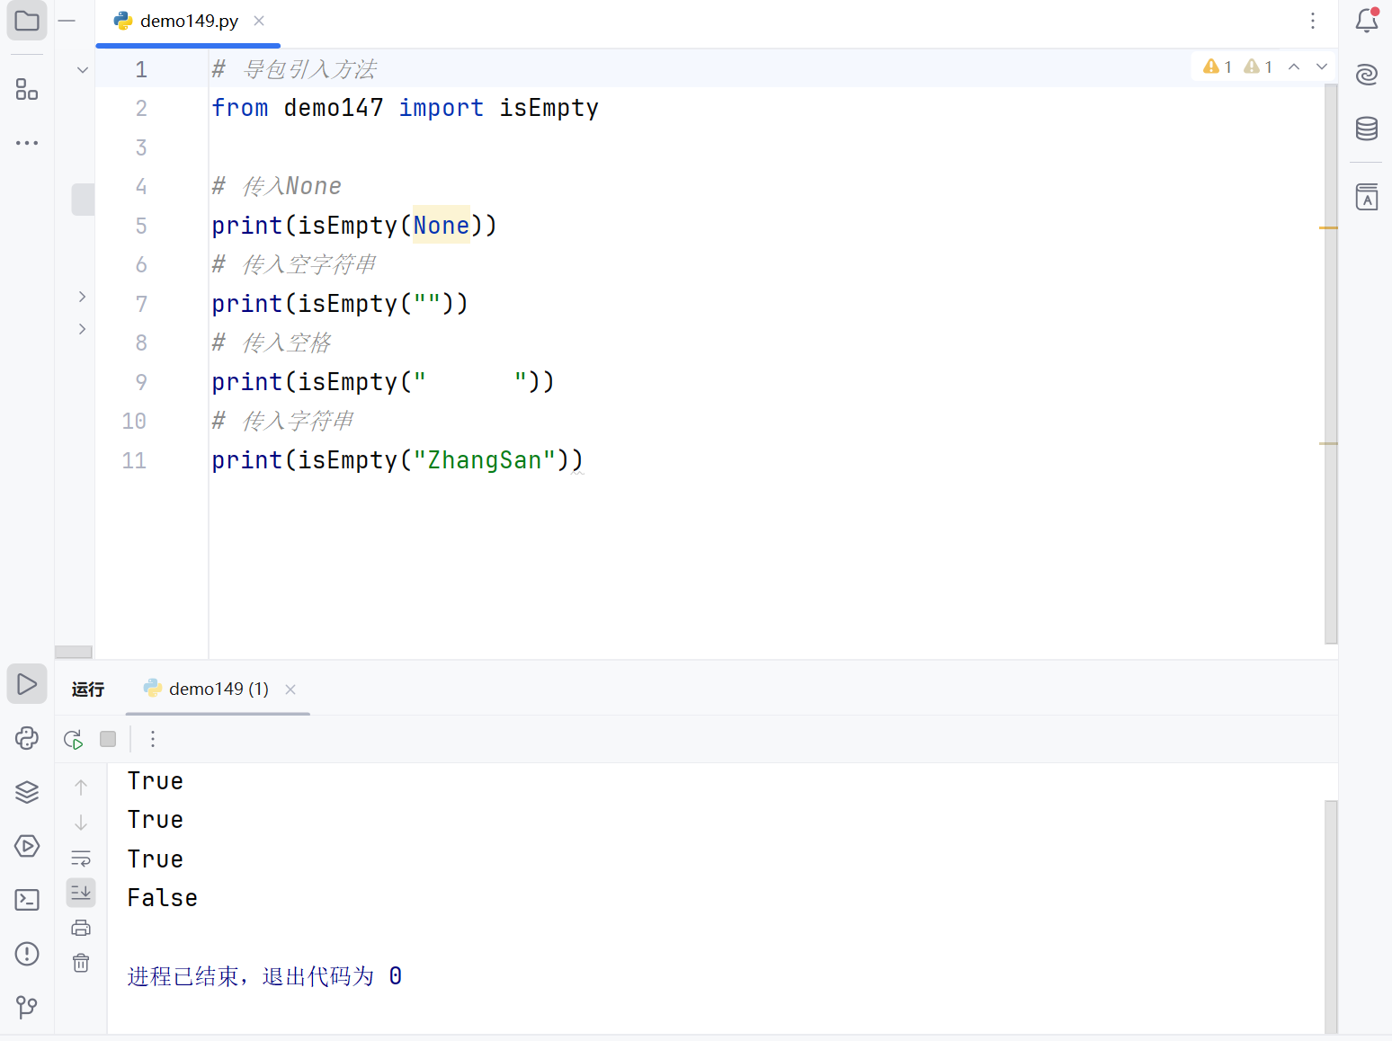The width and height of the screenshot is (1392, 1041).
Task: Click line number 5 in the gutter
Action: pyautogui.click(x=141, y=226)
